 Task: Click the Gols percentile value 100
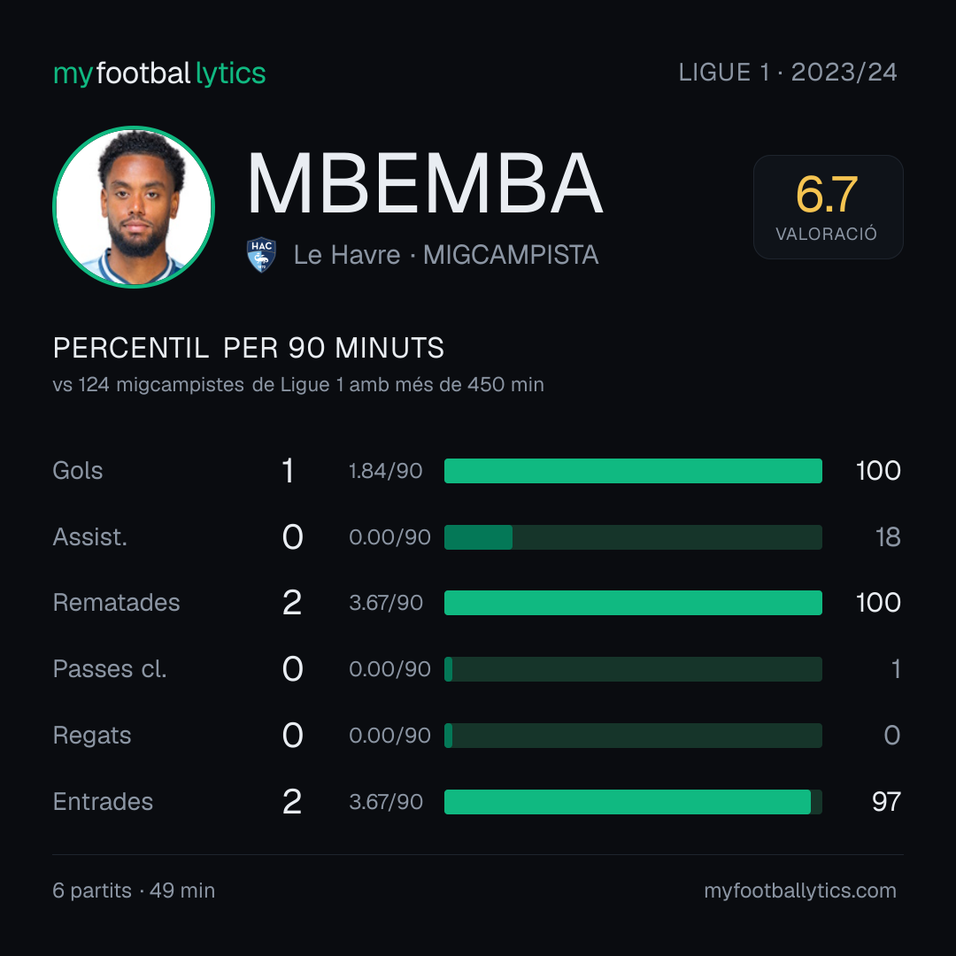pos(878,471)
